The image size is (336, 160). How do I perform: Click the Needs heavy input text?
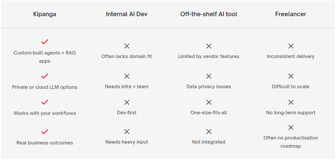[127, 142]
